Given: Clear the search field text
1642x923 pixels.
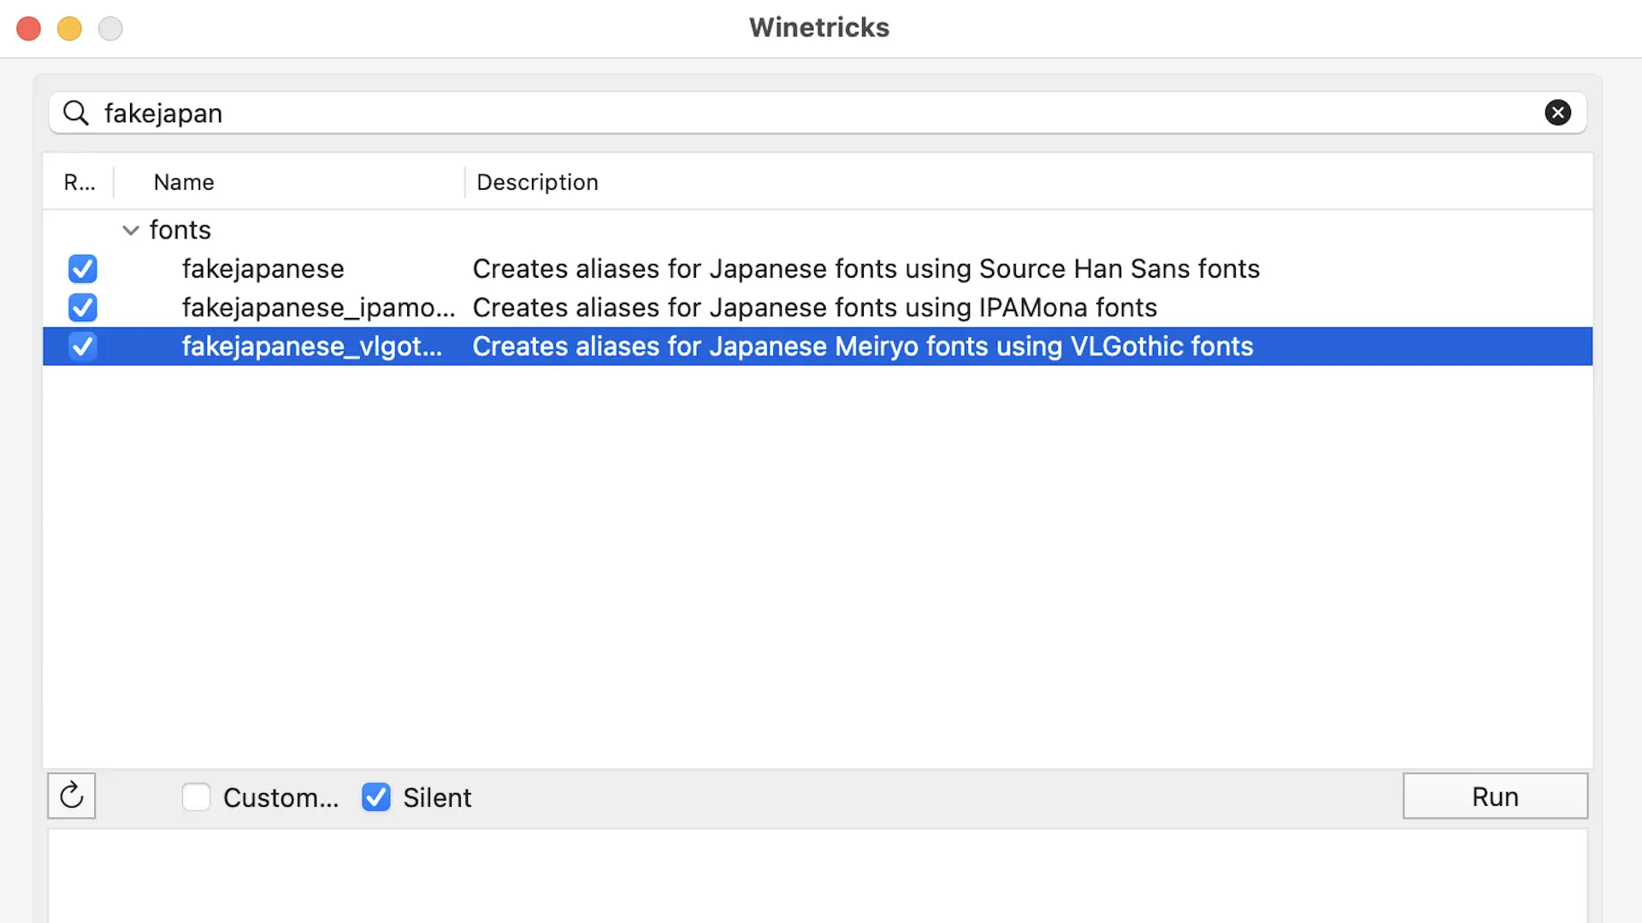Looking at the screenshot, I should pyautogui.click(x=1557, y=113).
